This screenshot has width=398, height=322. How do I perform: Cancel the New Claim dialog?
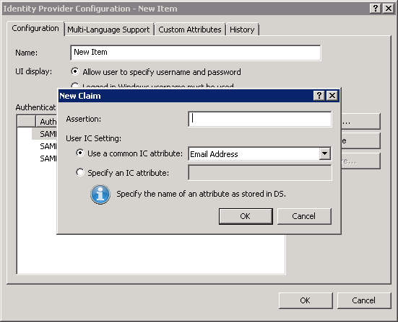[x=304, y=216]
